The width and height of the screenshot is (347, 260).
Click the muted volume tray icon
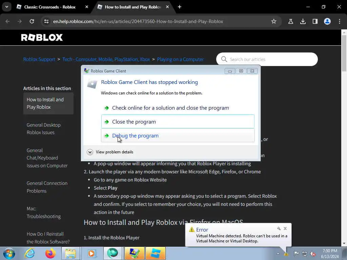click(x=313, y=254)
